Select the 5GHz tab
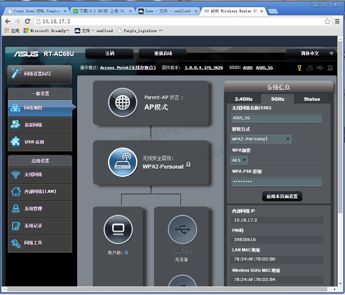This screenshot has width=345, height=295. 278,99
